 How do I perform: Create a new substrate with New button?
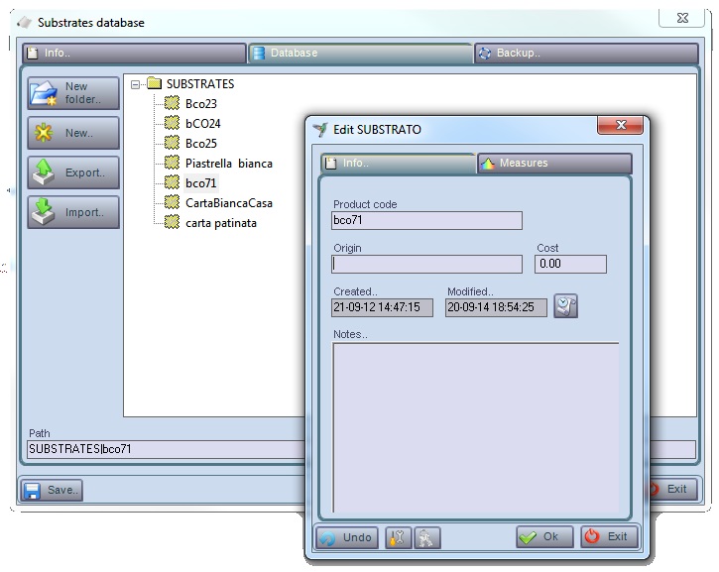tap(73, 133)
